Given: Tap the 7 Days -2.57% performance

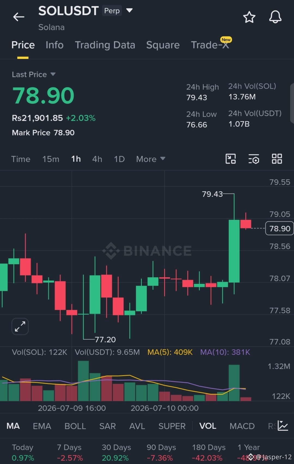Looking at the screenshot, I should point(70,453).
